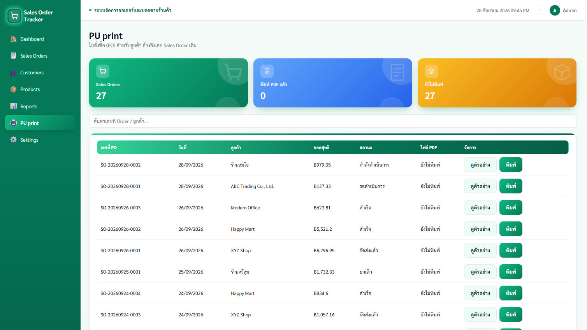Preview order SO-20260928-0002 with ดูตัวอย่าง

point(480,165)
